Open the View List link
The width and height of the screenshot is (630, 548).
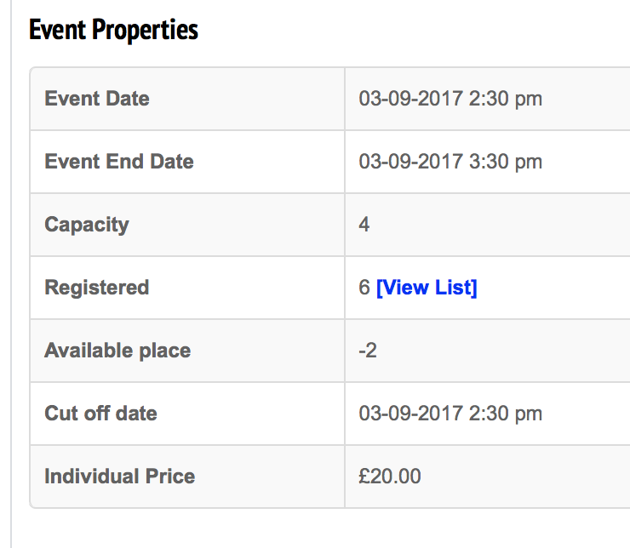[427, 288]
